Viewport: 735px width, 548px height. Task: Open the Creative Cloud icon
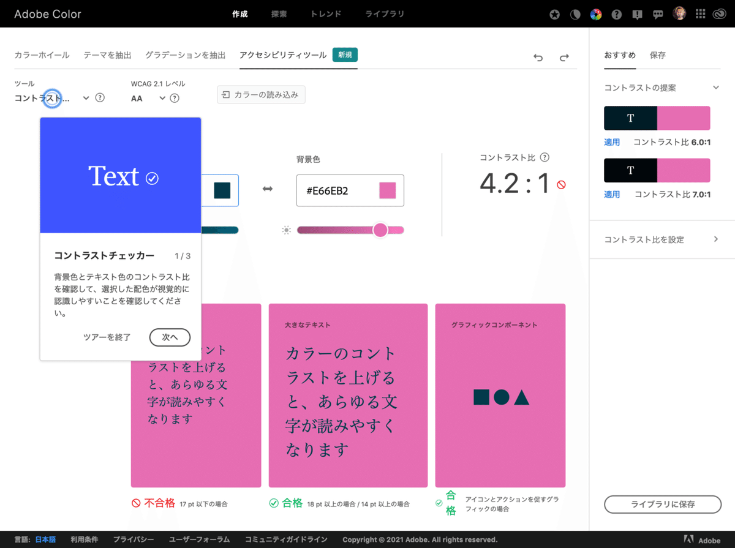click(721, 15)
